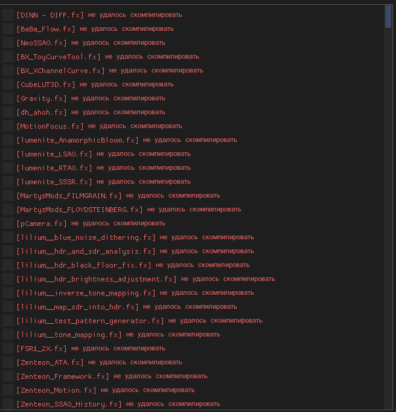
Task: Enable the Zenteon_Framework.fx checkbox
Action: click(x=8, y=376)
